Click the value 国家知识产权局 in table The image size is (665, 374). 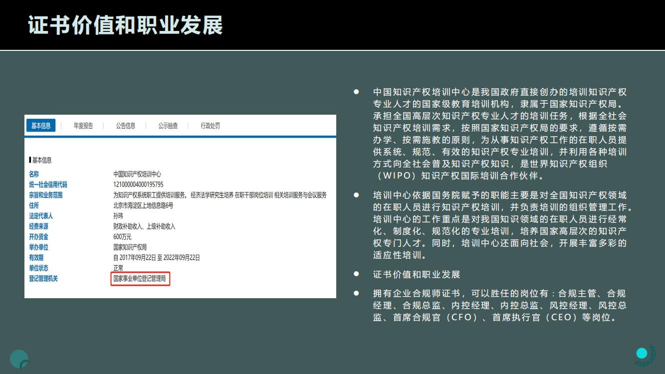pos(130,247)
